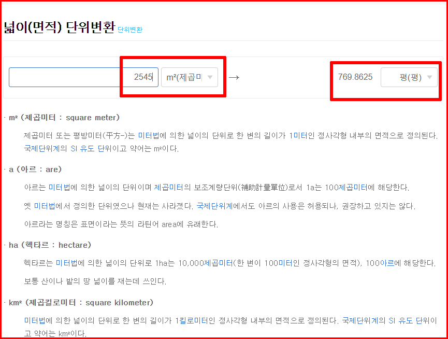Open the 평(평) target unit dropdown

point(409,77)
